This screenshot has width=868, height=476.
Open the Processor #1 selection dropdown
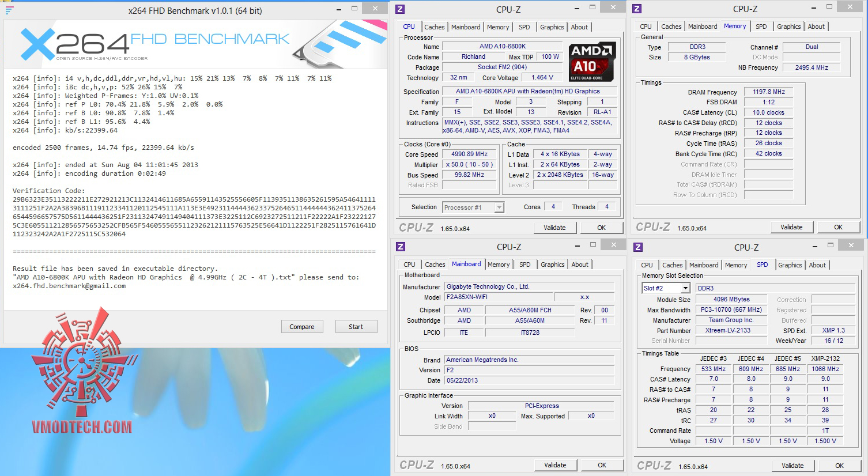(x=473, y=207)
